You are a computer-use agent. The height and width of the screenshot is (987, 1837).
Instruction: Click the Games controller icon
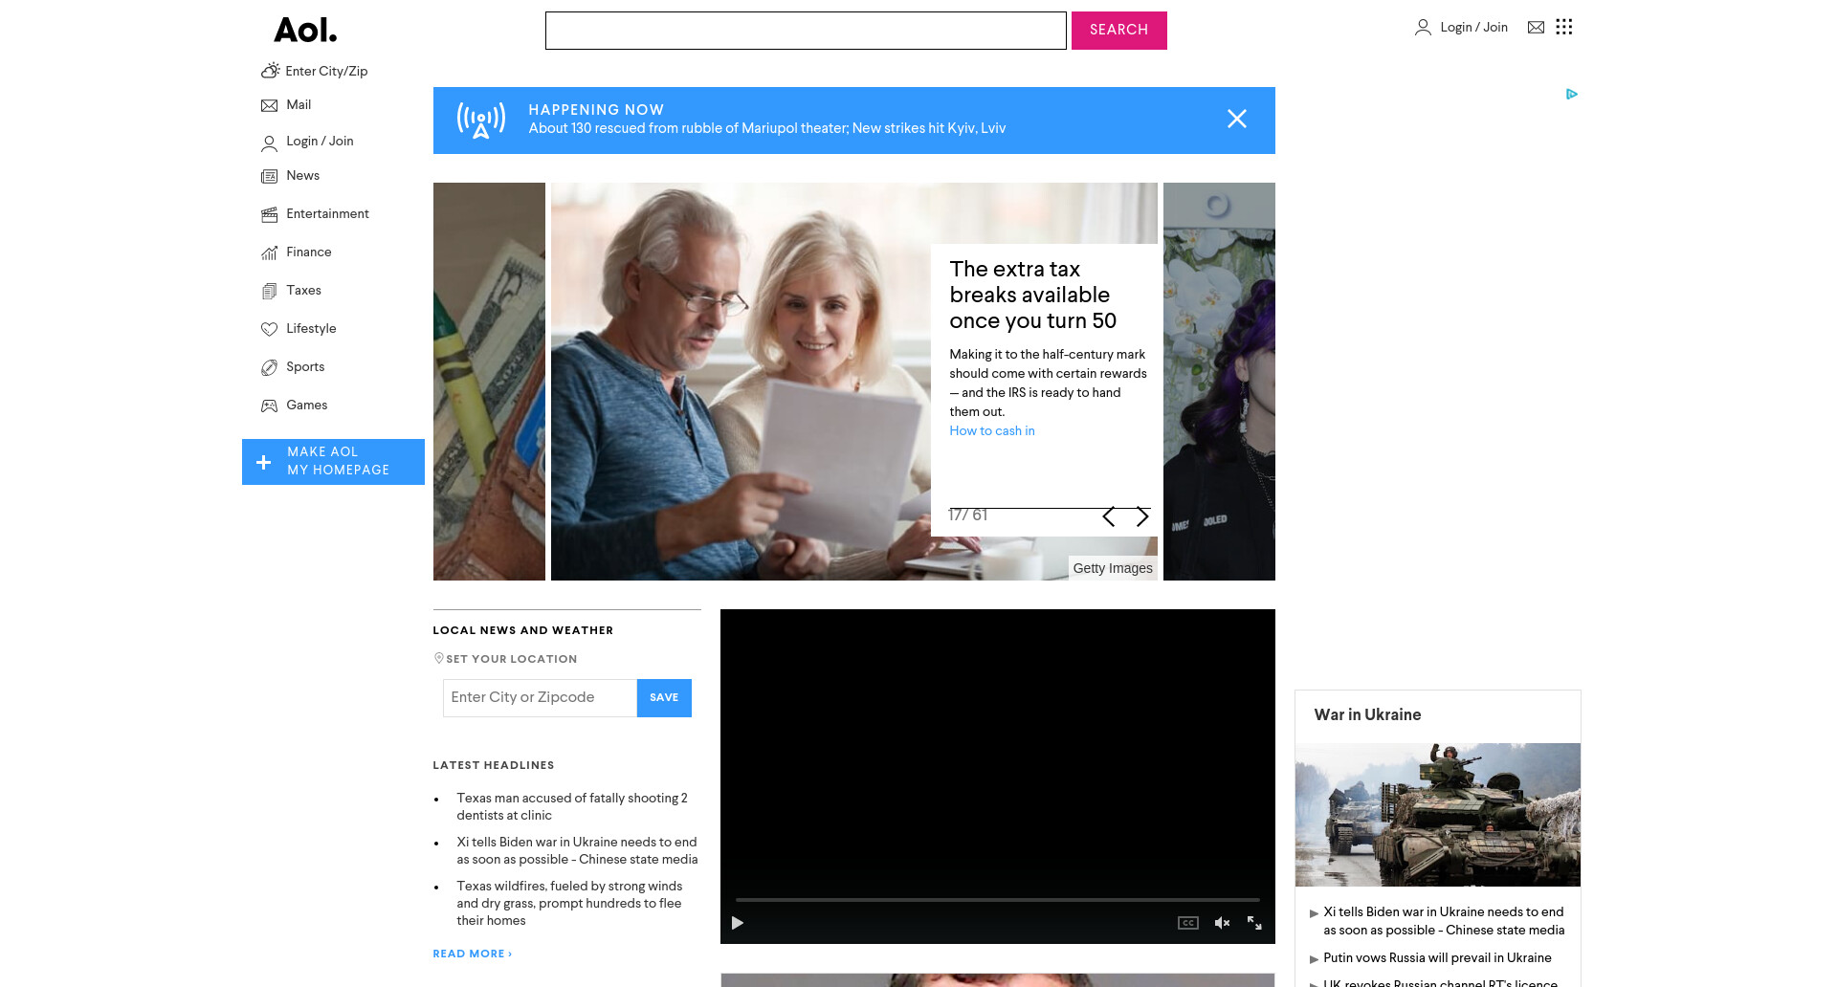tap(270, 406)
